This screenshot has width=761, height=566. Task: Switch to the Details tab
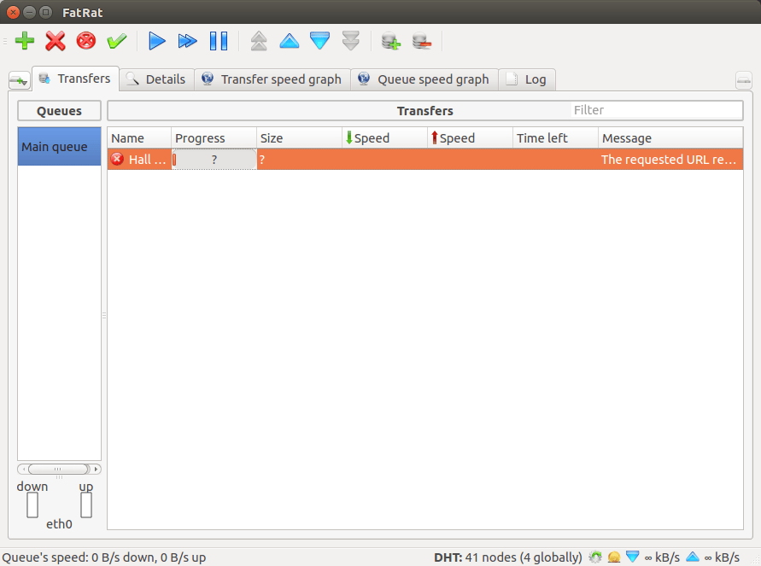[x=157, y=79]
